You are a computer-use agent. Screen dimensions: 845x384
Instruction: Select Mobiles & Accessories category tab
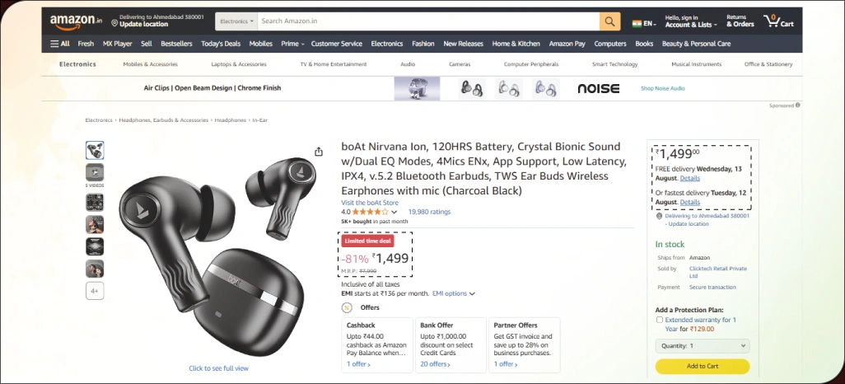150,63
